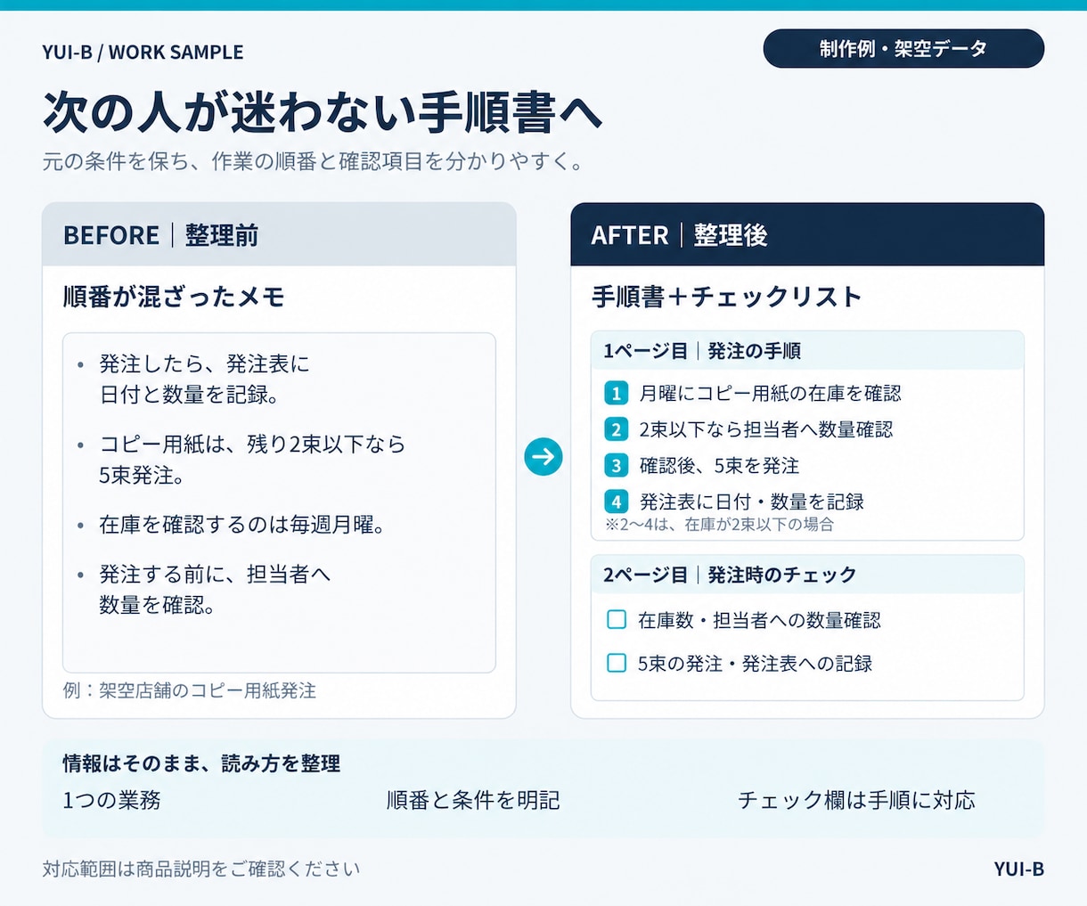Screen dimensions: 1087x906
Task: Click the YUI-B / WORK SAMPLE label
Action: click(x=143, y=53)
